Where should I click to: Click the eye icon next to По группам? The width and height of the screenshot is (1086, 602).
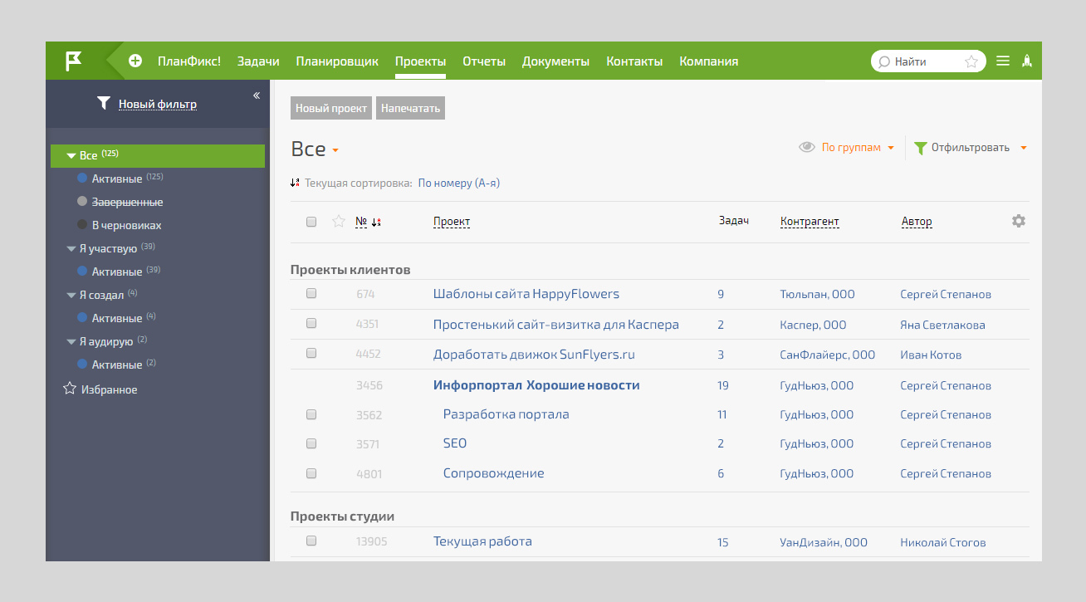tap(806, 146)
